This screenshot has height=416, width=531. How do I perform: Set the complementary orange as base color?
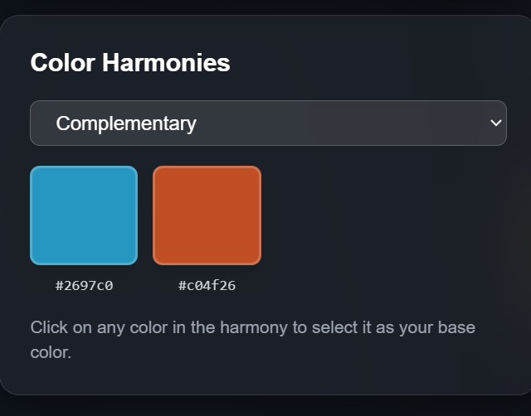point(207,215)
